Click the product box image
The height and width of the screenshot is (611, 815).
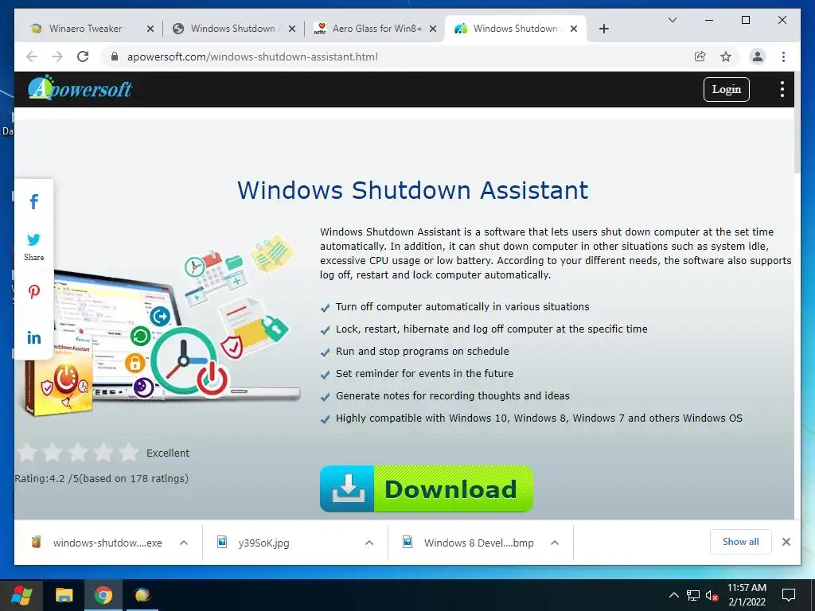(x=59, y=376)
